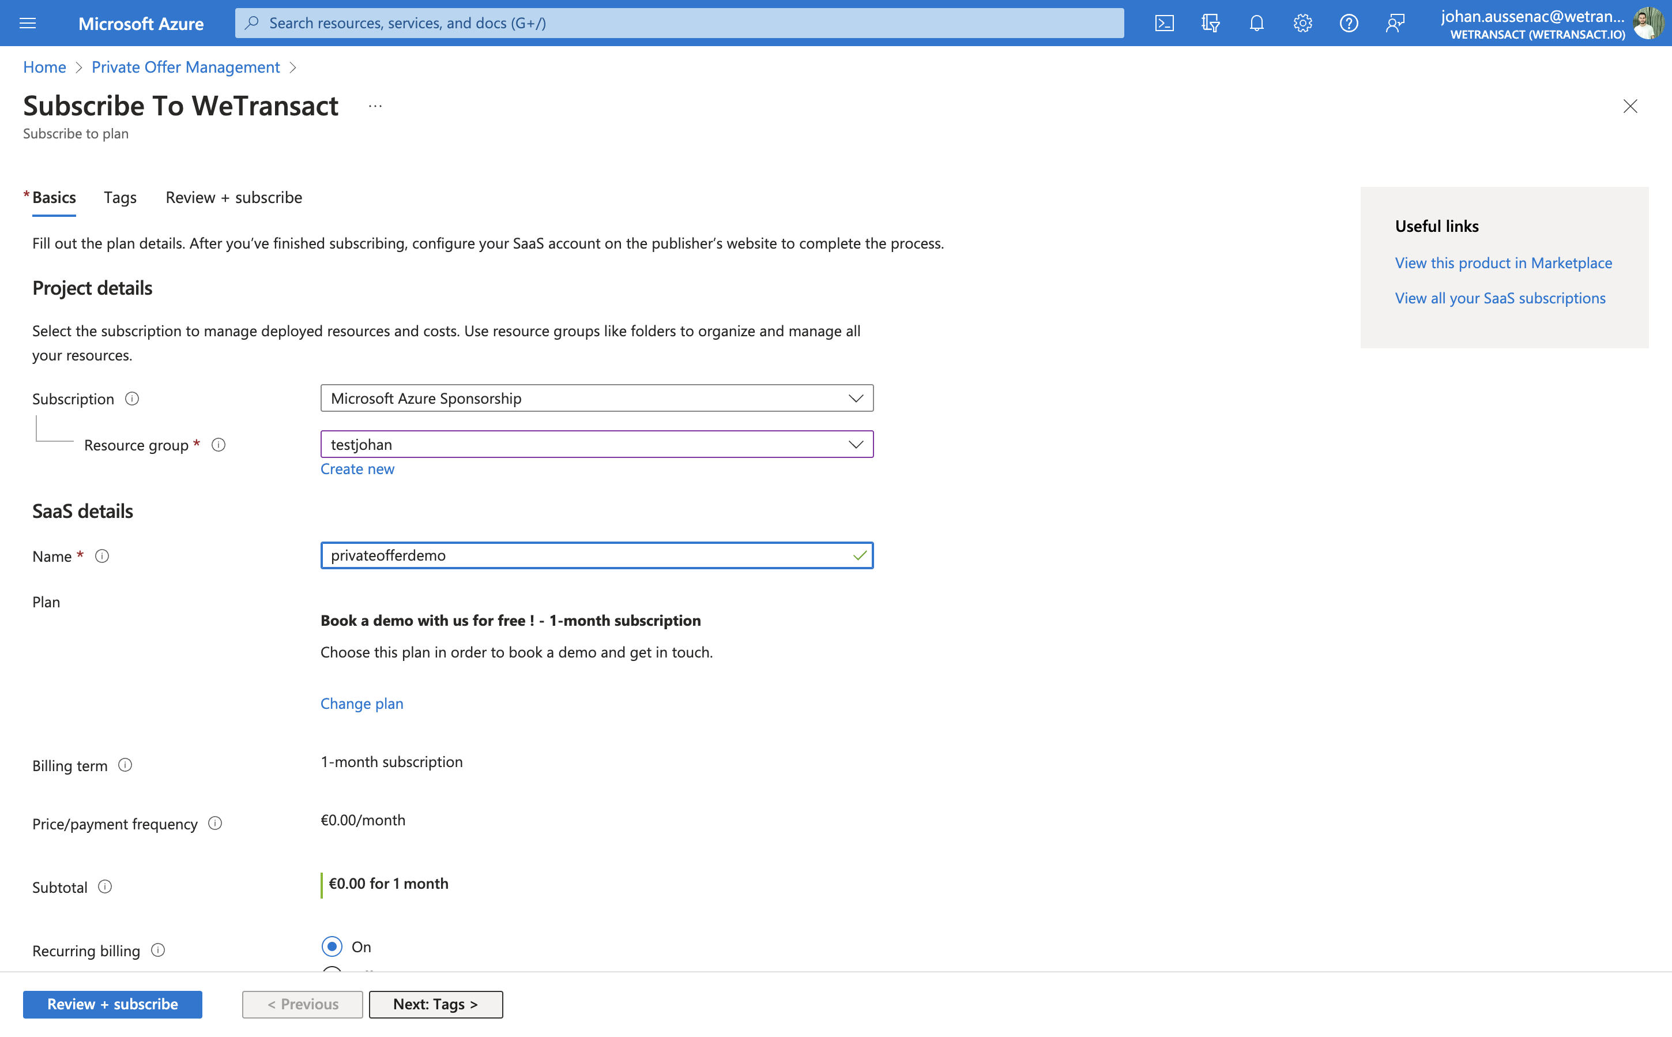1672x1037 pixels.
Task: Click the Previous button
Action: 302,1004
